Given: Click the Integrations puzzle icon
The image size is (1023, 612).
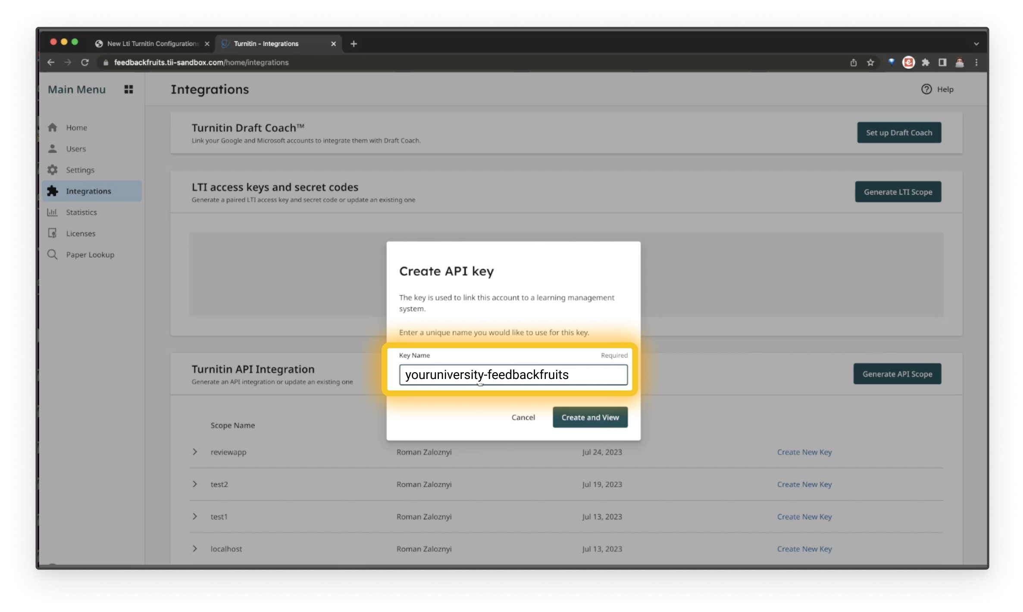Looking at the screenshot, I should [x=53, y=191].
